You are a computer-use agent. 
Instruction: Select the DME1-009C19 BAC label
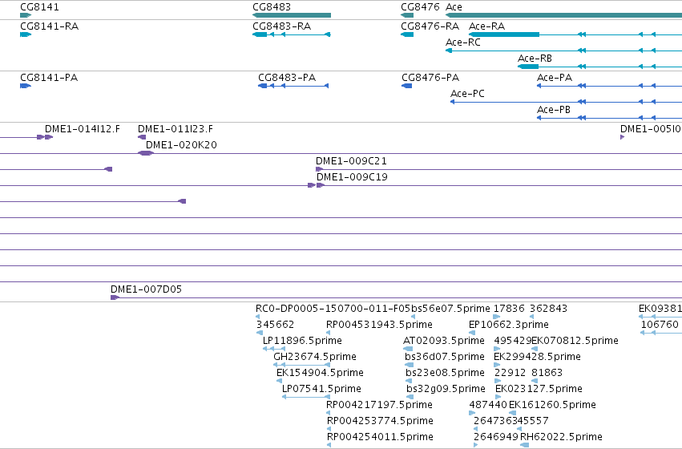[x=352, y=177]
